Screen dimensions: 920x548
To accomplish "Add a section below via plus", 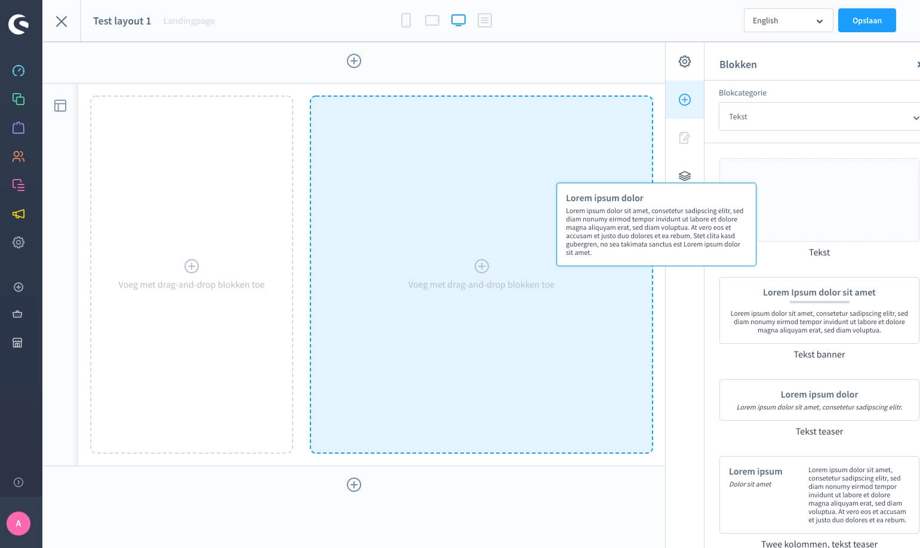I will 354,485.
